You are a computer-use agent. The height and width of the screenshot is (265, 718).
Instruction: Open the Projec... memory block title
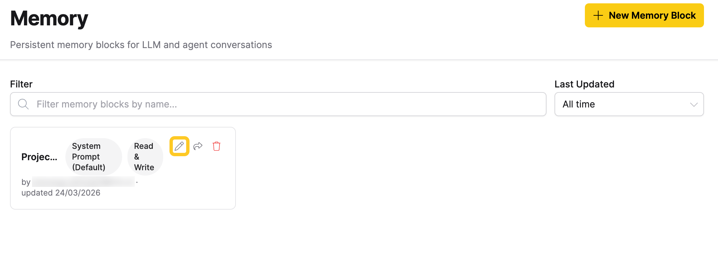[x=39, y=157]
